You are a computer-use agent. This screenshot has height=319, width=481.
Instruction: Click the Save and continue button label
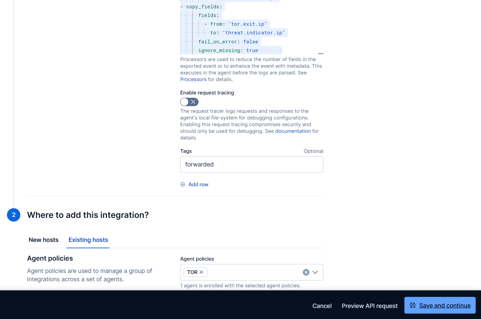445,306
